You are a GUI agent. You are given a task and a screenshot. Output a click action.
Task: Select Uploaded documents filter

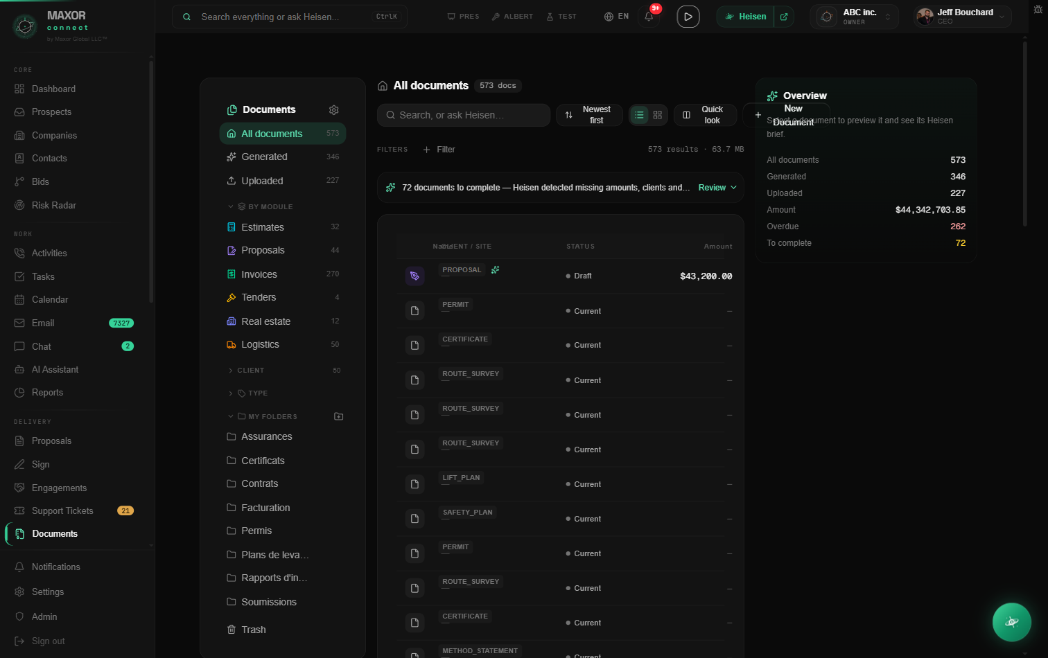point(283,181)
